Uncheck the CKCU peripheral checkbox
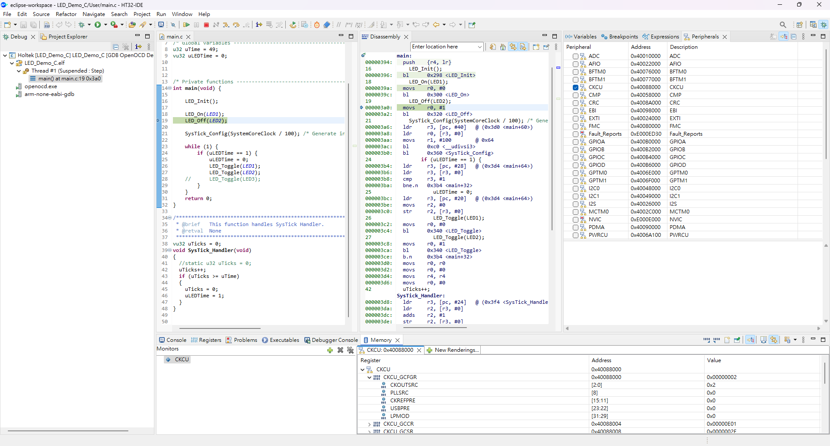This screenshot has width=830, height=446. (575, 87)
